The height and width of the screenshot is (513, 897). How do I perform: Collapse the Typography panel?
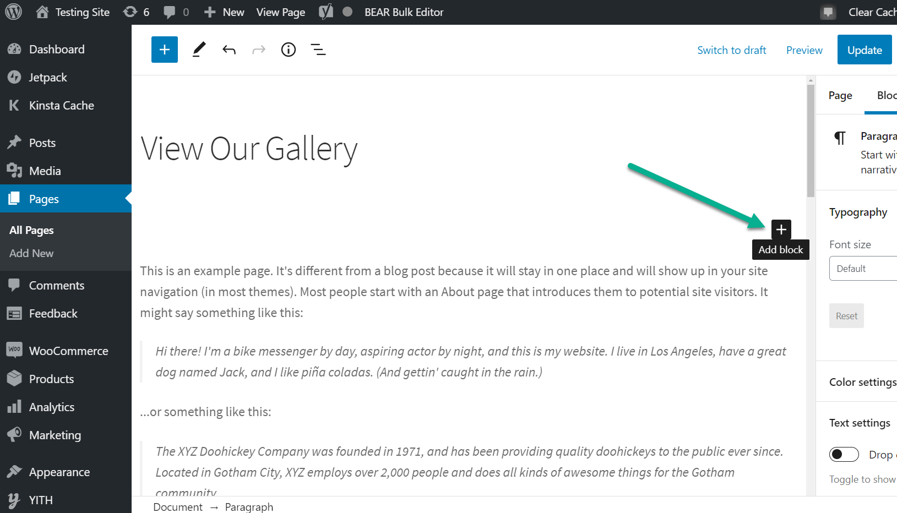click(x=858, y=212)
